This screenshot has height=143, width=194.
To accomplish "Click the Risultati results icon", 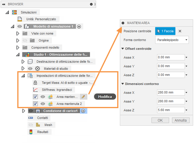I will 31,132.
